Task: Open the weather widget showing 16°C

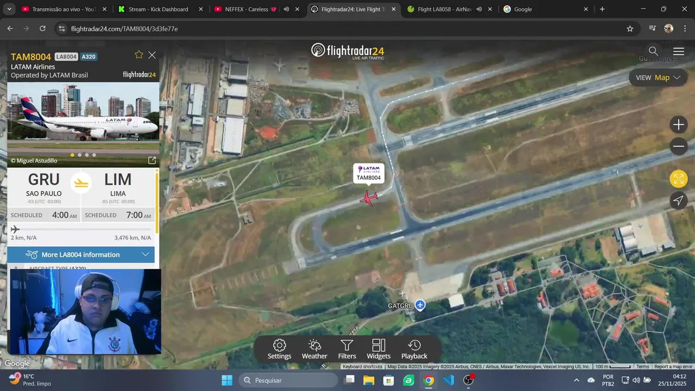Action: 30,380
